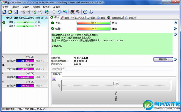Select the KINGSTON SV300S37A240G disk entry
181x112 pixels.
(25, 22)
